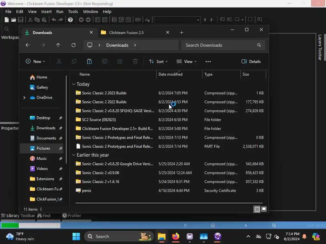Switch to large thumbnails view icon
The width and height of the screenshot is (326, 244).
pos(264,209)
